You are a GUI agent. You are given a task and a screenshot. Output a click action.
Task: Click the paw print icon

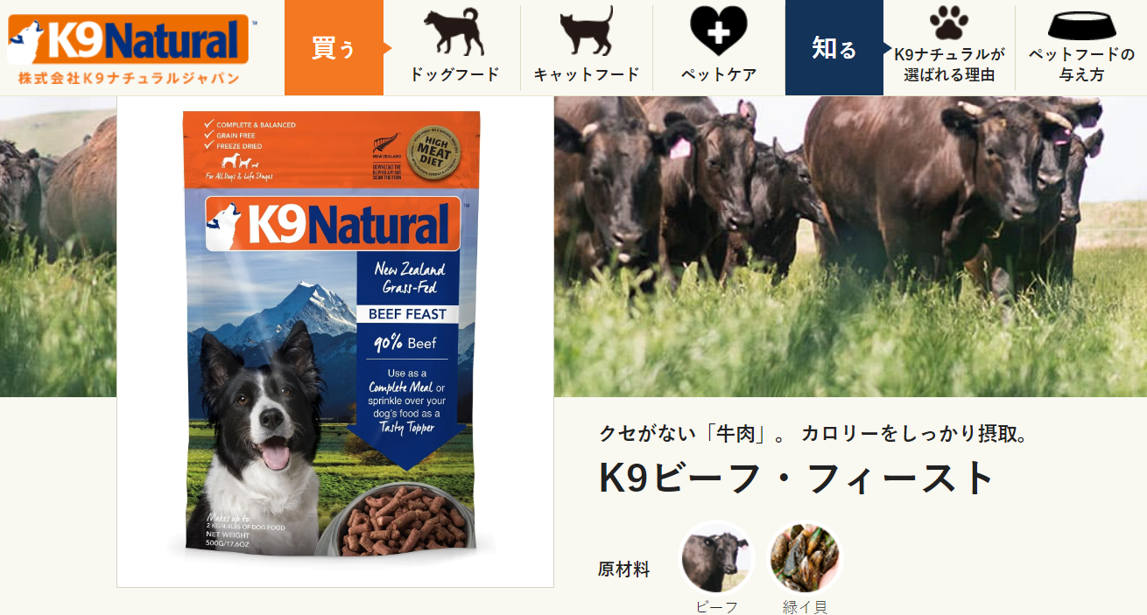[949, 24]
